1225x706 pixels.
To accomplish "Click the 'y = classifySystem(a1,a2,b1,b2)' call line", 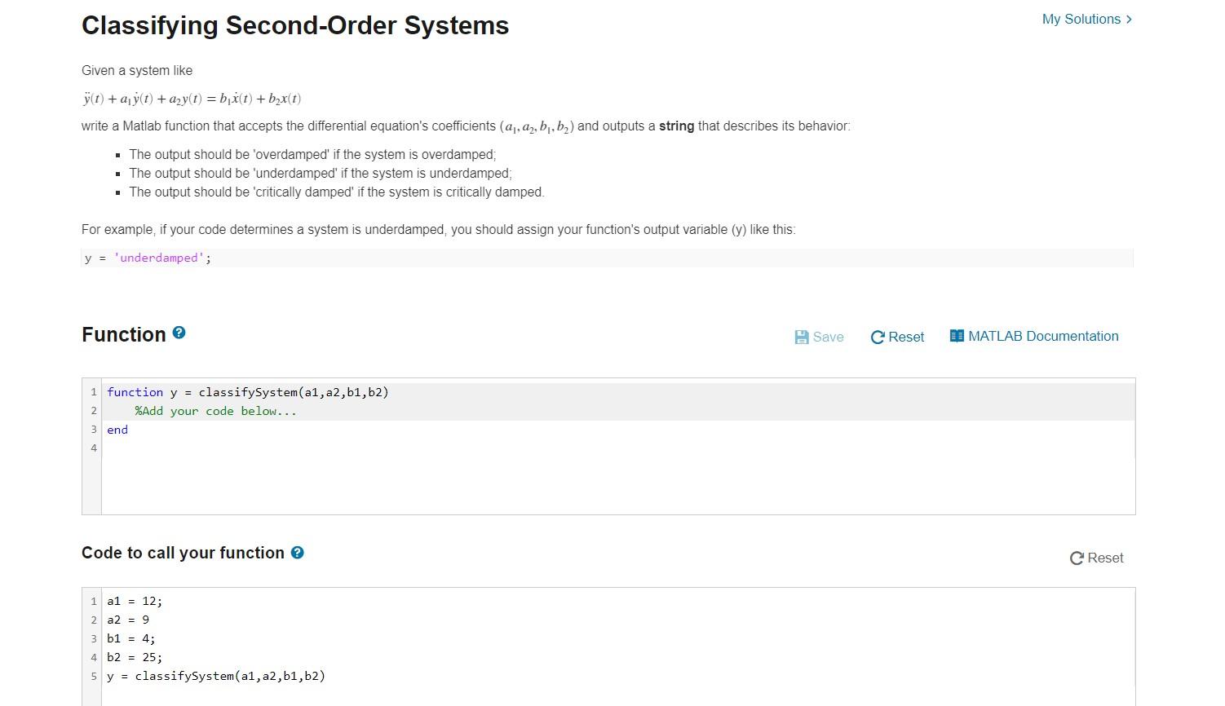I will [216, 676].
